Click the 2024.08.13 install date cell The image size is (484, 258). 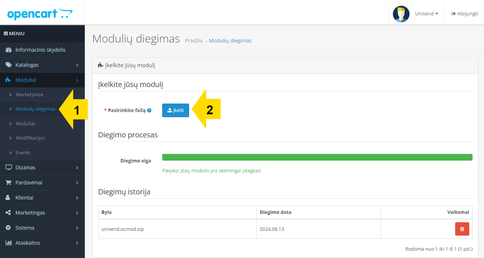point(318,229)
